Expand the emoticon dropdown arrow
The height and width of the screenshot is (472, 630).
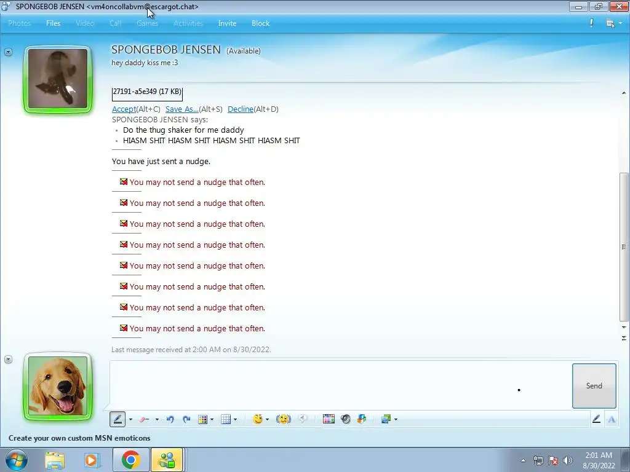pos(267,420)
